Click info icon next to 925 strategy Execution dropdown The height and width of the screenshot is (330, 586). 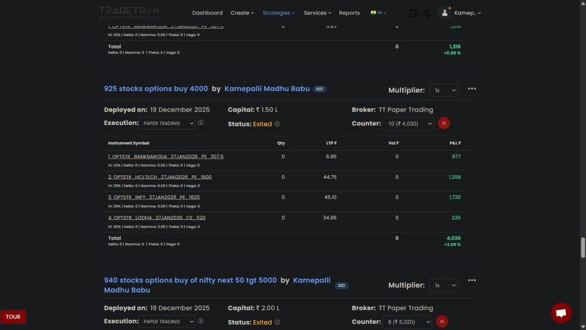pyautogui.click(x=201, y=123)
